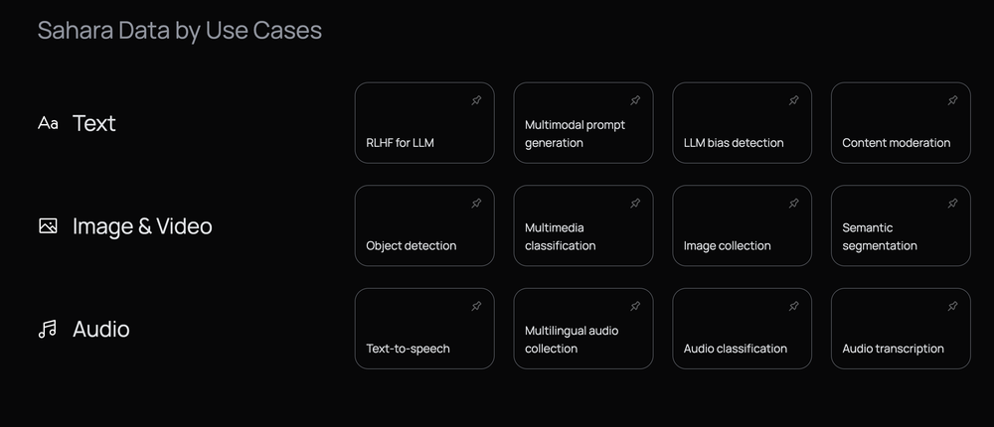Click the pin icon on Text-to-speech card
The height and width of the screenshot is (427, 994).
(476, 306)
